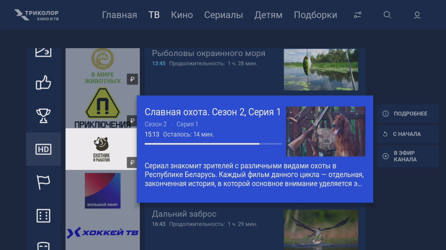Choose the Большой эфир channel
Viewport: 446px width, 250px height.
click(x=102, y=191)
